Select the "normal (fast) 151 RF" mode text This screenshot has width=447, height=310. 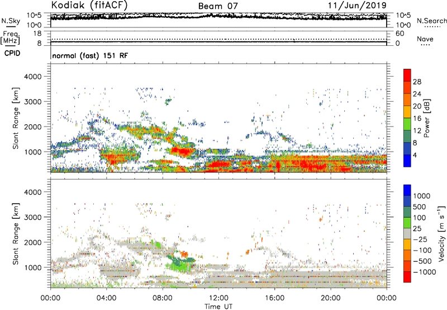pos(90,55)
